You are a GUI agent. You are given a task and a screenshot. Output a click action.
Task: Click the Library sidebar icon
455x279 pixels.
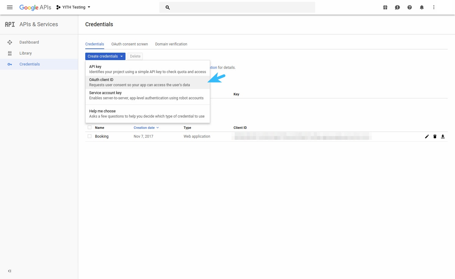(x=10, y=53)
